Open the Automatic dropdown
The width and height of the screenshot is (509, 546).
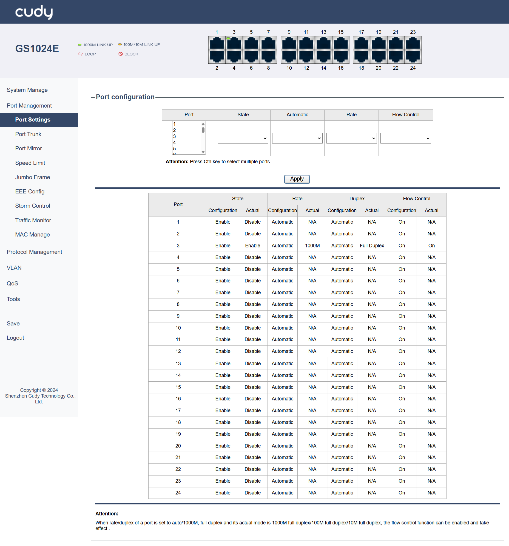coord(297,139)
